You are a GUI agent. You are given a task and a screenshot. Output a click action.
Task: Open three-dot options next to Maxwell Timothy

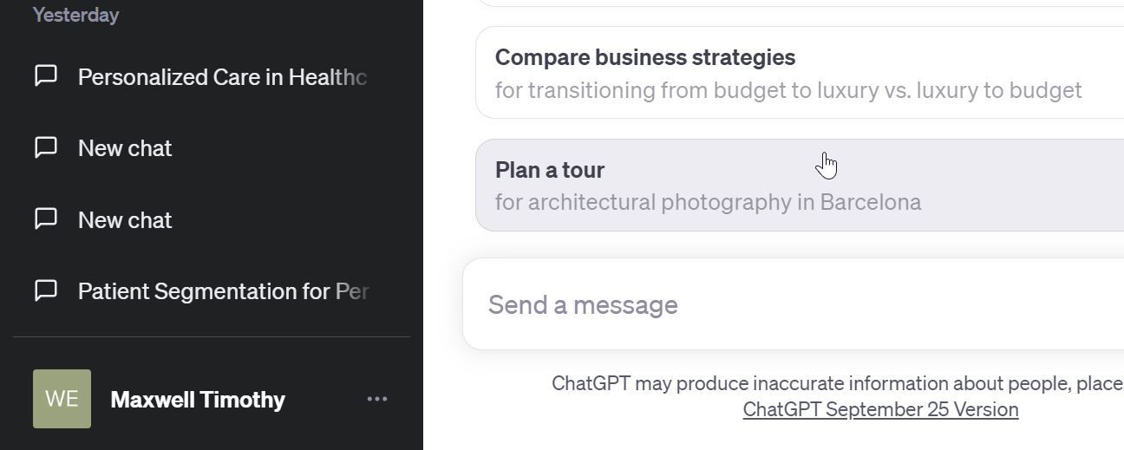point(376,399)
